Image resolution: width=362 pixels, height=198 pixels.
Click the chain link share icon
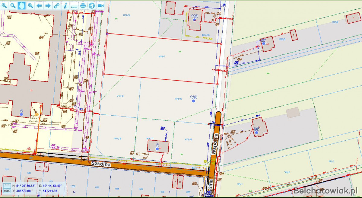(x=57, y=5)
